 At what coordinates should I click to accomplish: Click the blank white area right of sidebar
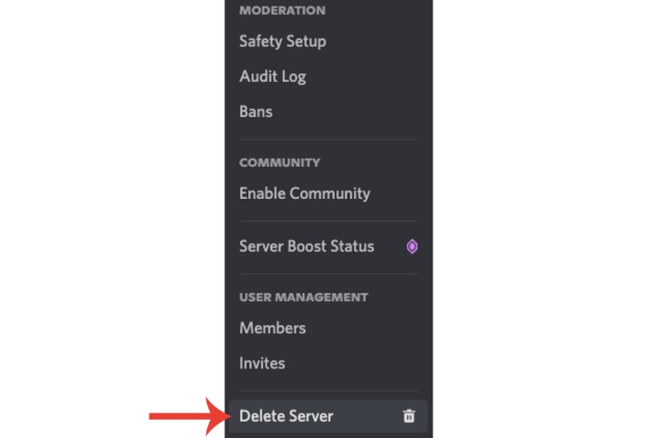pos(547,219)
